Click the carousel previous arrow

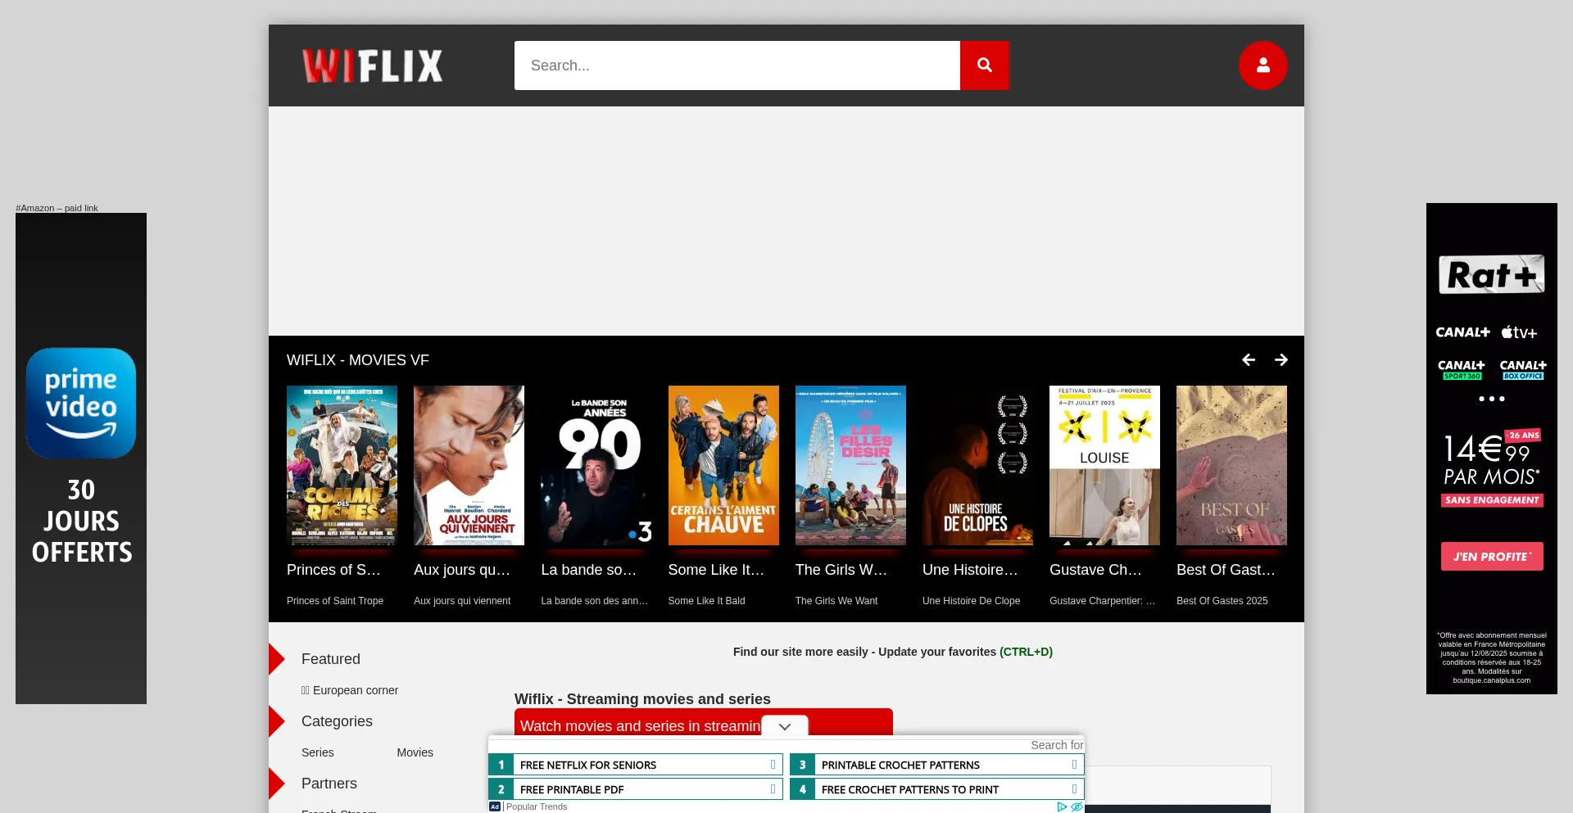coord(1249,360)
